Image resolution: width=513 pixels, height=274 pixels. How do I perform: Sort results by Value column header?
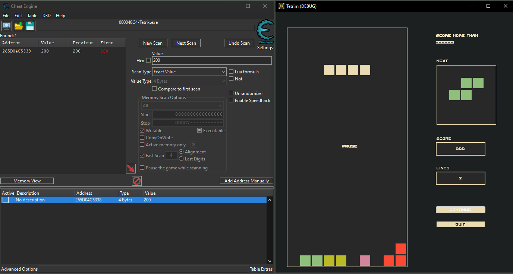click(x=54, y=43)
